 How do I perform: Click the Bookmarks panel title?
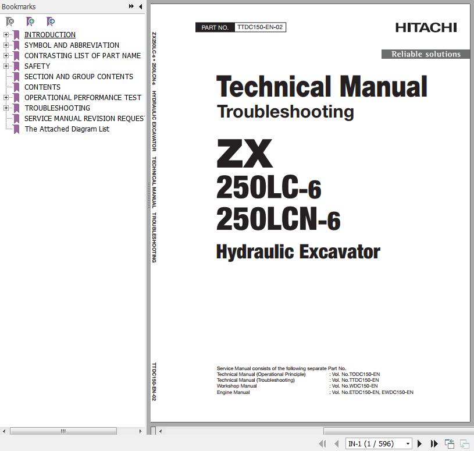coord(19,6)
